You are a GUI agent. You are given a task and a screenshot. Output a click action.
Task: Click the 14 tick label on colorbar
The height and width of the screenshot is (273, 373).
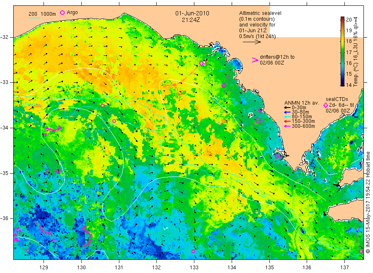(x=349, y=85)
